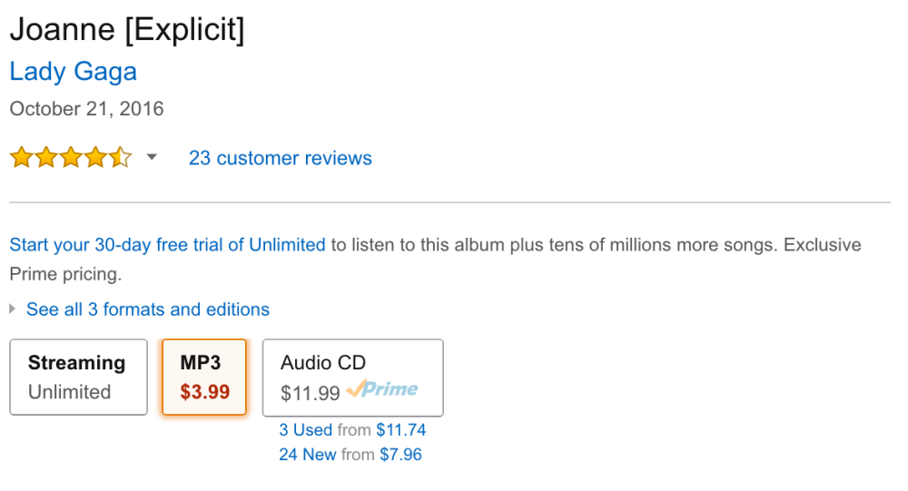The width and height of the screenshot is (908, 491).
Task: Click the first gold rating star
Action: tap(21, 158)
